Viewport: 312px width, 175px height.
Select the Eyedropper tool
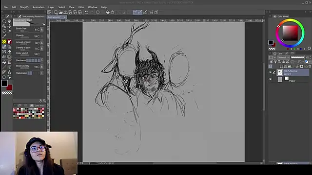coord(4,36)
